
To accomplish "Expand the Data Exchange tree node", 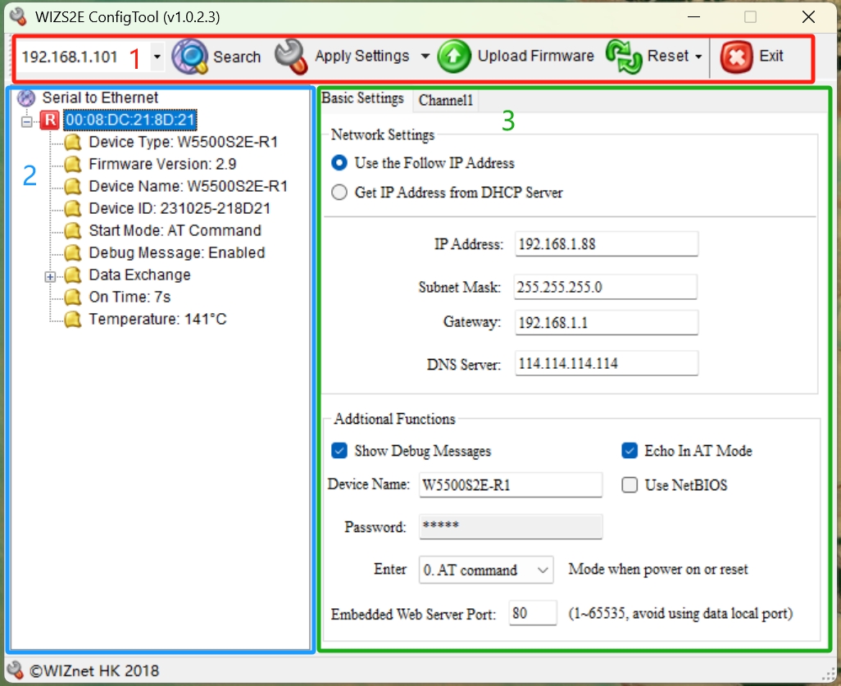I will point(50,277).
